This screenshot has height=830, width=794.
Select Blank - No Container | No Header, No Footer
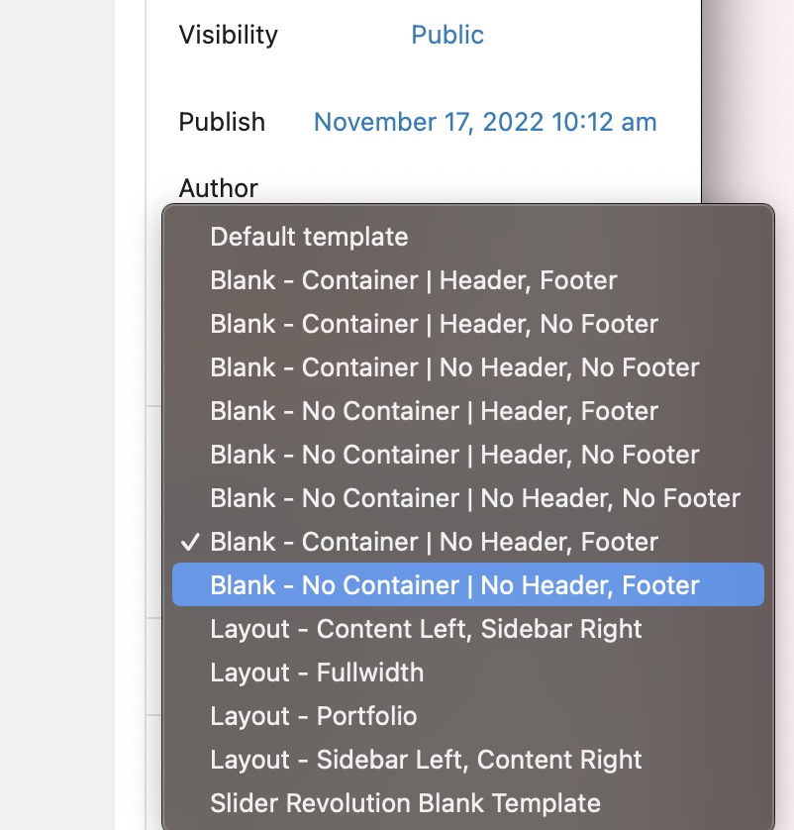[475, 498]
